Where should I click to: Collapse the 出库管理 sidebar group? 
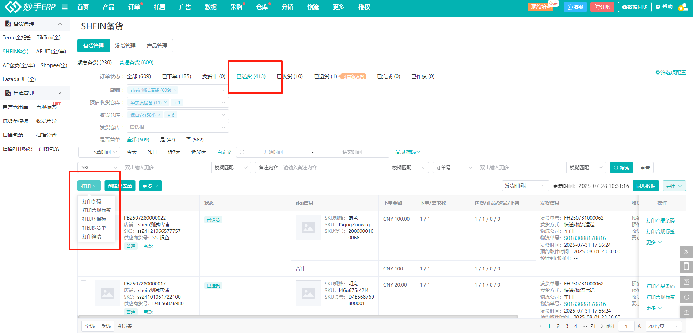(x=60, y=93)
